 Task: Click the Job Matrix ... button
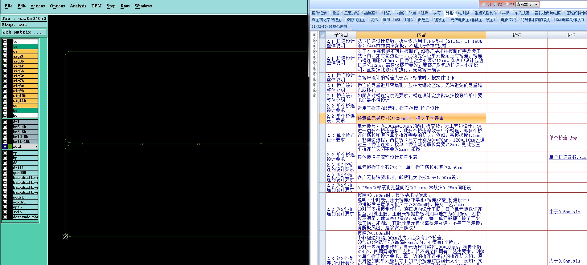pyautogui.click(x=24, y=32)
